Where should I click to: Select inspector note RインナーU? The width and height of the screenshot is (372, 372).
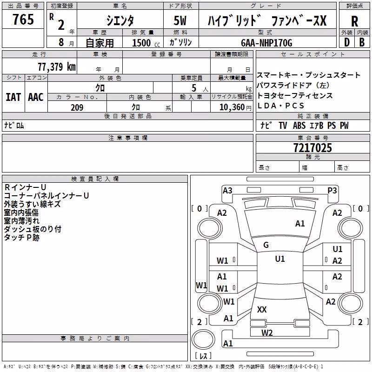tap(25, 187)
